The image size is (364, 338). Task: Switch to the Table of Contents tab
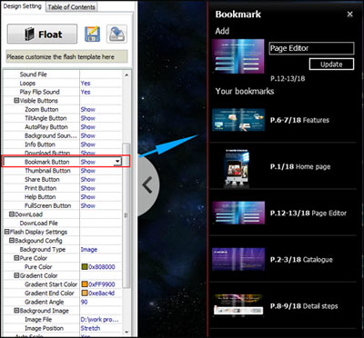72,7
